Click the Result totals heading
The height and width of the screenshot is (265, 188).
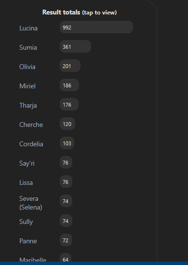[x=61, y=12]
